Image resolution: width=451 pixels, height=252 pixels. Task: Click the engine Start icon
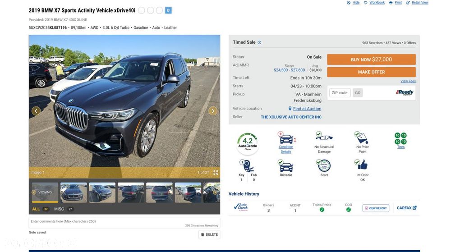click(324, 165)
